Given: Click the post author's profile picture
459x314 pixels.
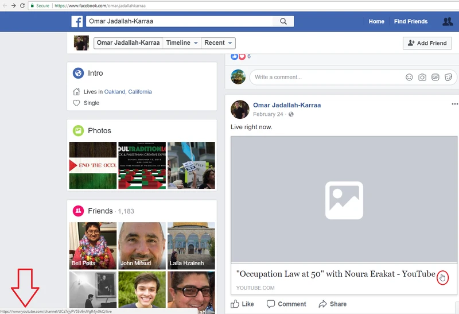Looking at the screenshot, I should pos(240,110).
